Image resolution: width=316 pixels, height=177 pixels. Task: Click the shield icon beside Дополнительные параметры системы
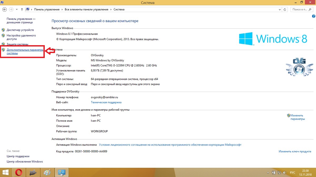click(x=3, y=50)
